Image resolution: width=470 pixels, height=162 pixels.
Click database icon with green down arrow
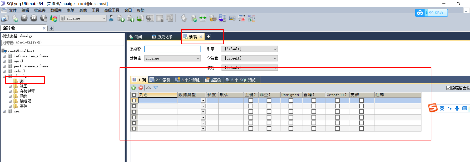(121, 18)
